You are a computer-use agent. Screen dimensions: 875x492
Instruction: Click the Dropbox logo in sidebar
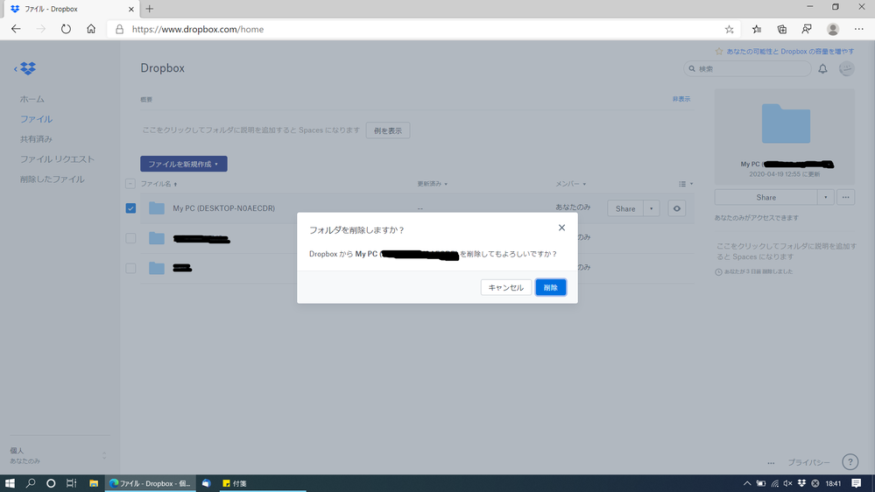point(28,68)
